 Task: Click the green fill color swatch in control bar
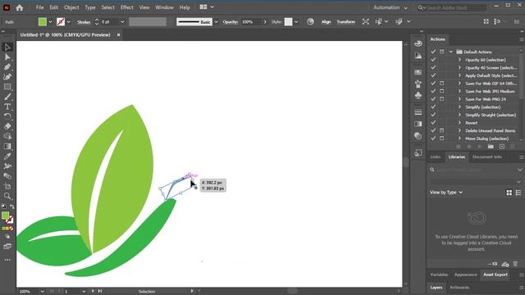(42, 22)
